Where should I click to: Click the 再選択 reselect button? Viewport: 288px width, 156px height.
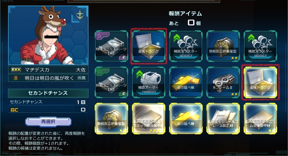click(48, 122)
